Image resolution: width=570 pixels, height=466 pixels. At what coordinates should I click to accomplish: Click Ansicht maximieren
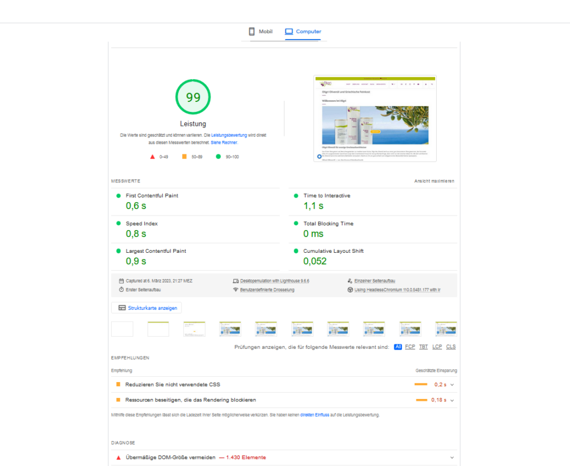(434, 181)
